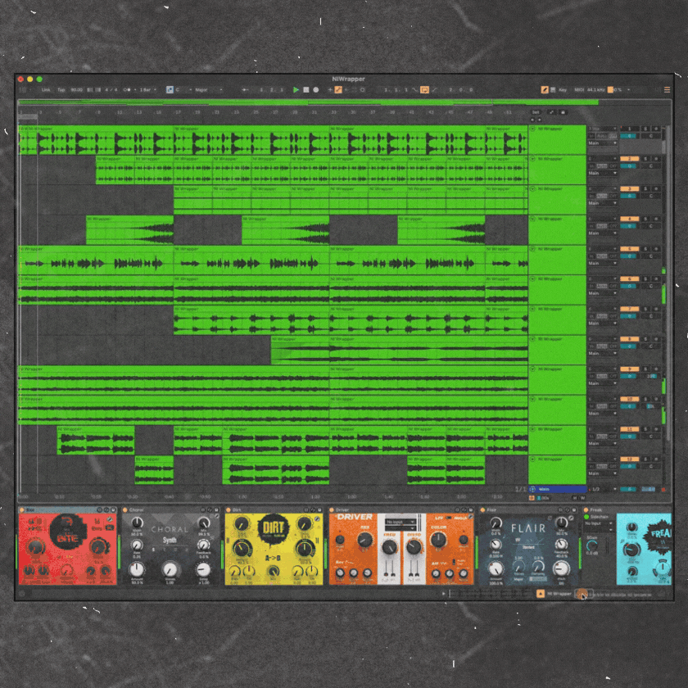Solo track 1 with S button
The height and width of the screenshot is (688, 688).
coord(645,129)
